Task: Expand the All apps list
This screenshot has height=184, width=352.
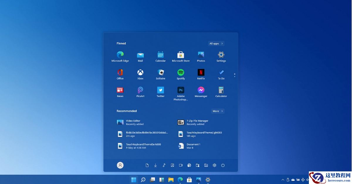Action: click(216, 43)
